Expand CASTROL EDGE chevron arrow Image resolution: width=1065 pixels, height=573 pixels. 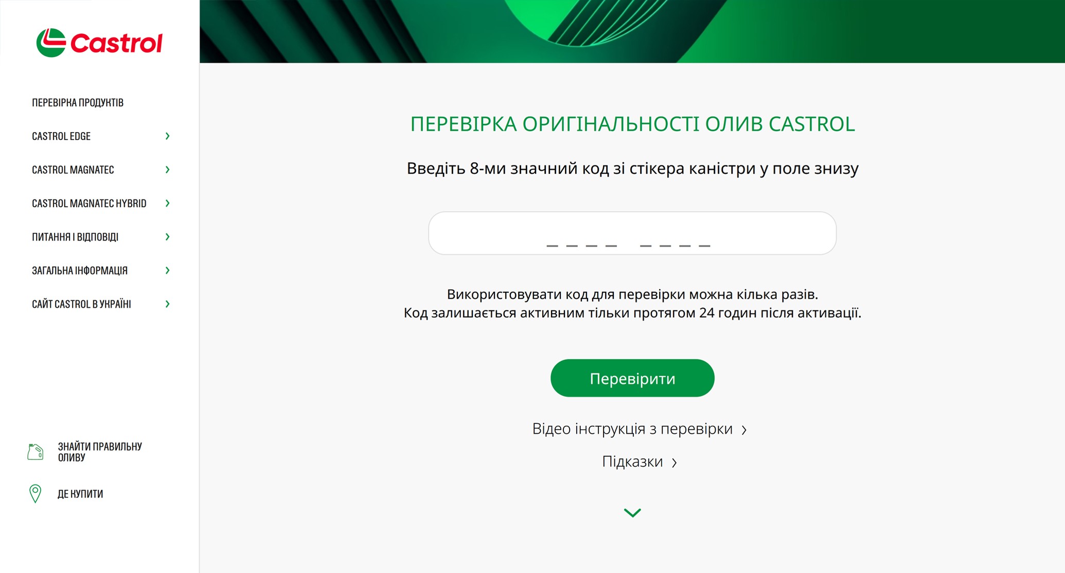tap(167, 136)
